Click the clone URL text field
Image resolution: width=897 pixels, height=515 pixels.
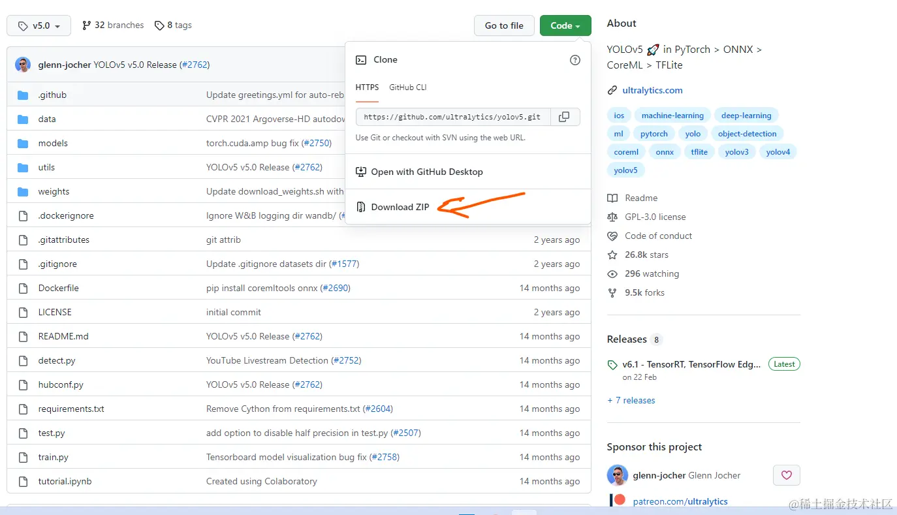pyautogui.click(x=454, y=117)
